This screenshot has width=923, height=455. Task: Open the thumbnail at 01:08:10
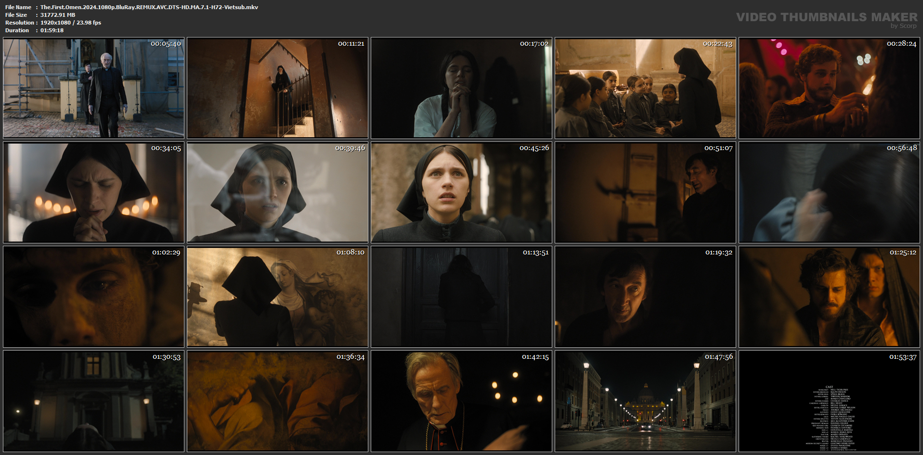277,297
